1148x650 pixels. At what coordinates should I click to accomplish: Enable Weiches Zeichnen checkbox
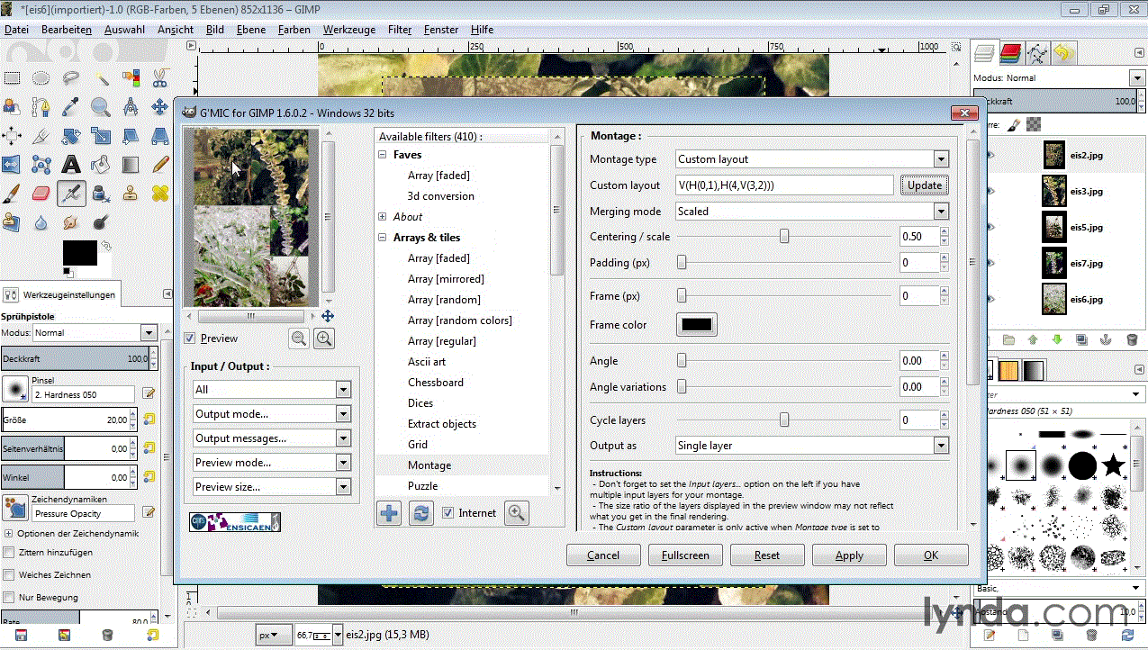point(9,574)
